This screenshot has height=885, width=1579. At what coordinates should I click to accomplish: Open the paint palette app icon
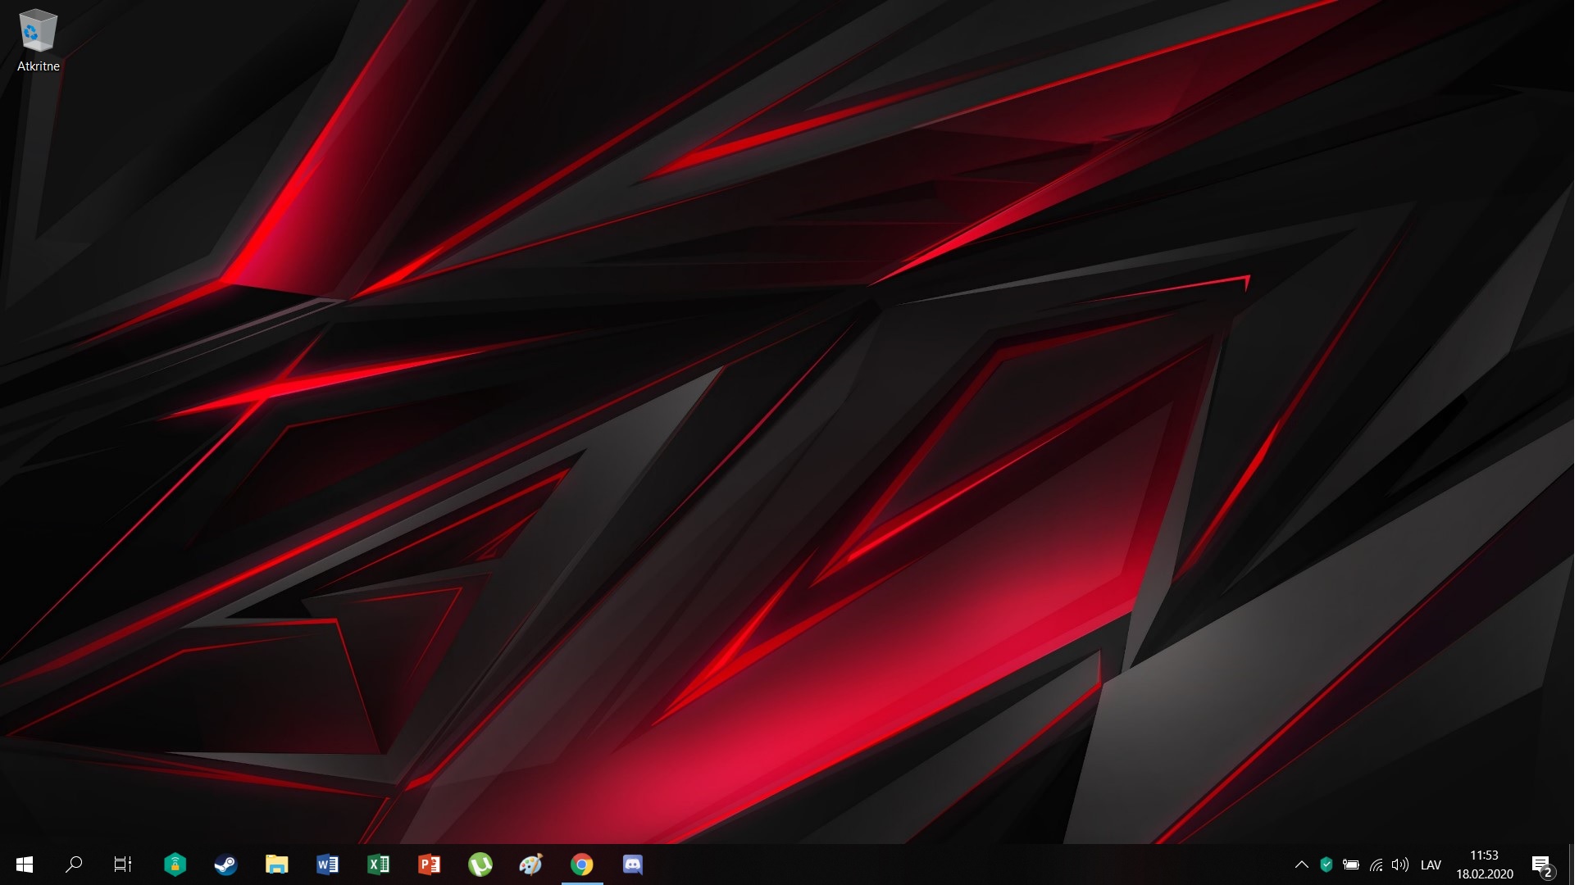tap(530, 865)
